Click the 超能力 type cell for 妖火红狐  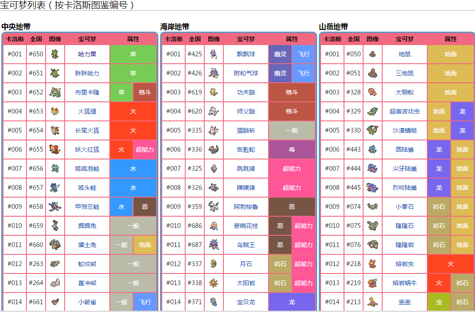pos(144,149)
